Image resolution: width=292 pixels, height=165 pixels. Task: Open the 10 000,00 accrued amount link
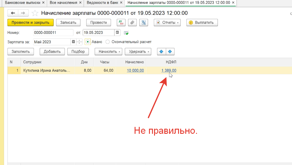(135, 70)
